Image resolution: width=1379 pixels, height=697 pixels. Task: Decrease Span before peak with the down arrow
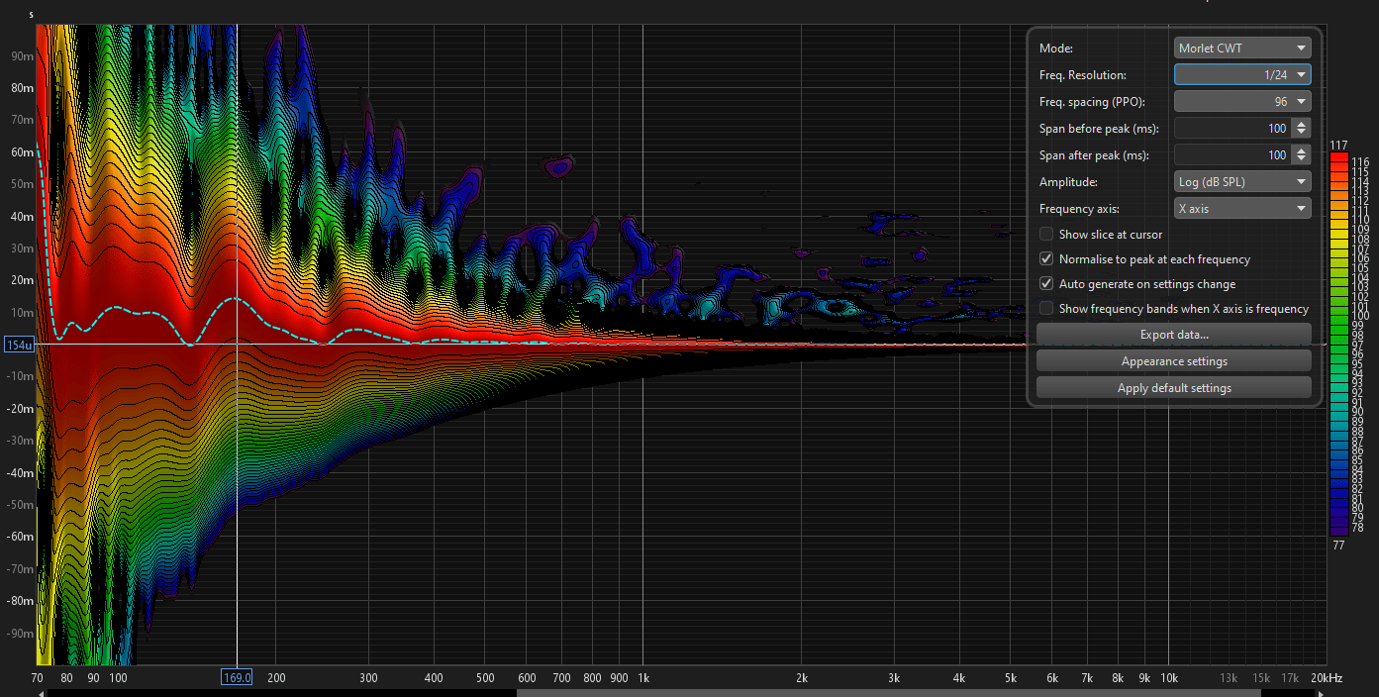click(x=1302, y=133)
